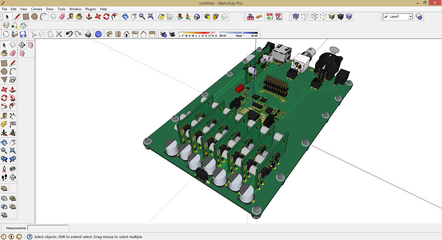Click the geo-location status bar icon
Viewport: 442px width, 240px height.
click(x=4, y=237)
